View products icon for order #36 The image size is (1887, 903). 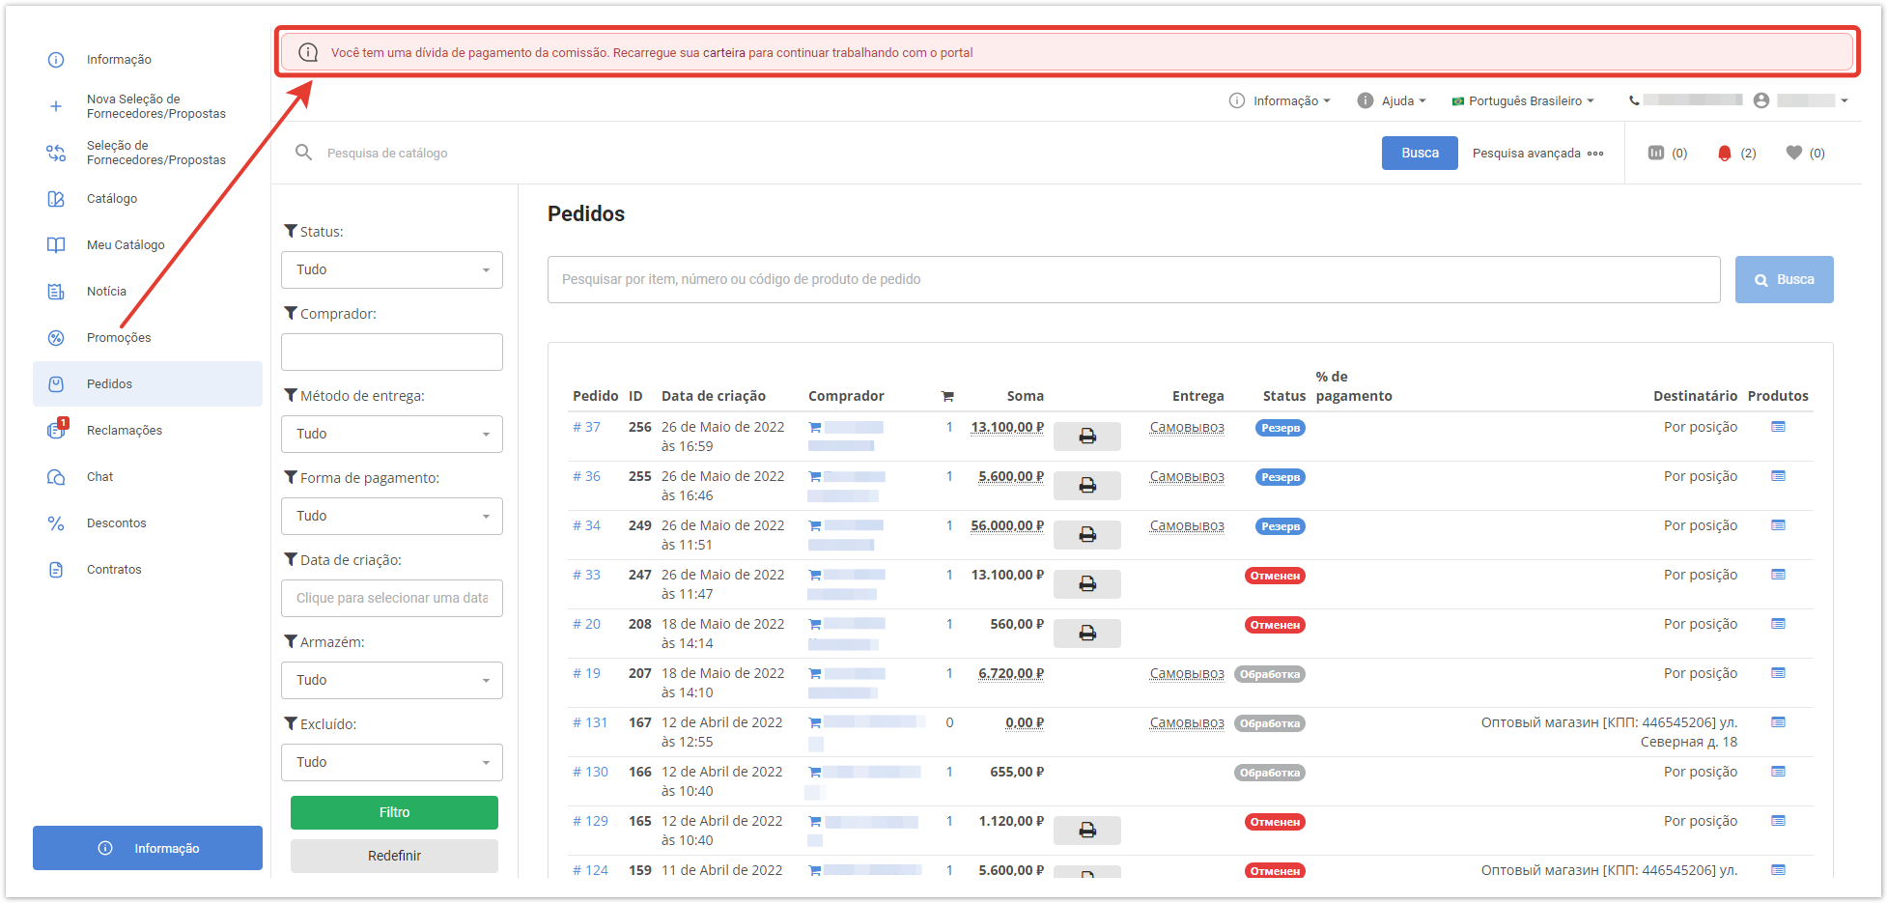pos(1777,476)
